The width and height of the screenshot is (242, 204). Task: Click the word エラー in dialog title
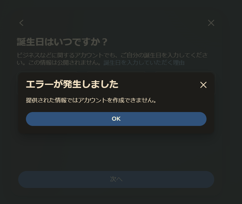click(x=40, y=84)
